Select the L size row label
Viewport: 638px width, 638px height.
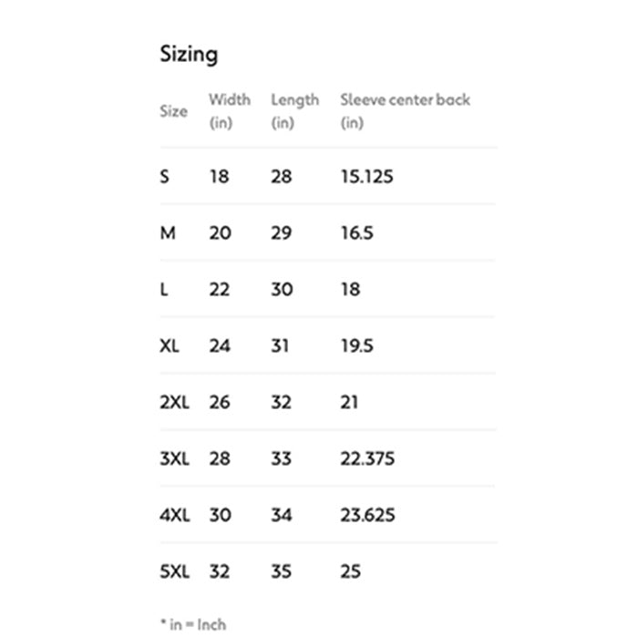pos(163,290)
